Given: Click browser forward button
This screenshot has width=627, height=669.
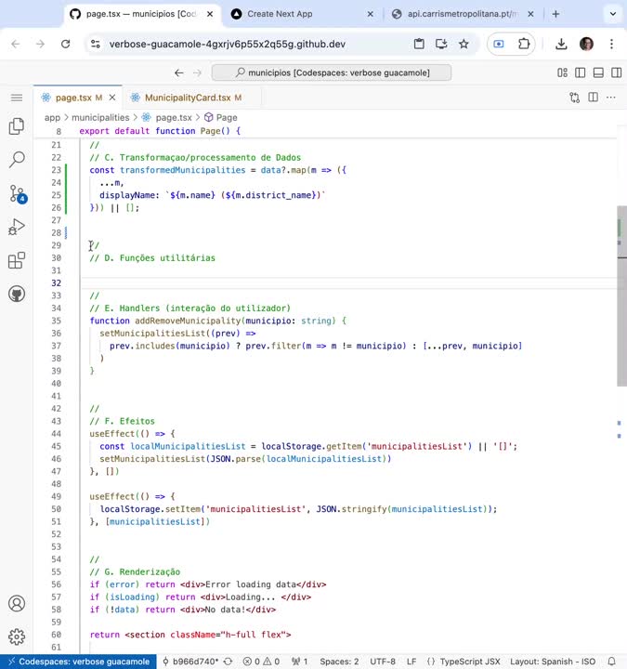Looking at the screenshot, I should (x=40, y=44).
